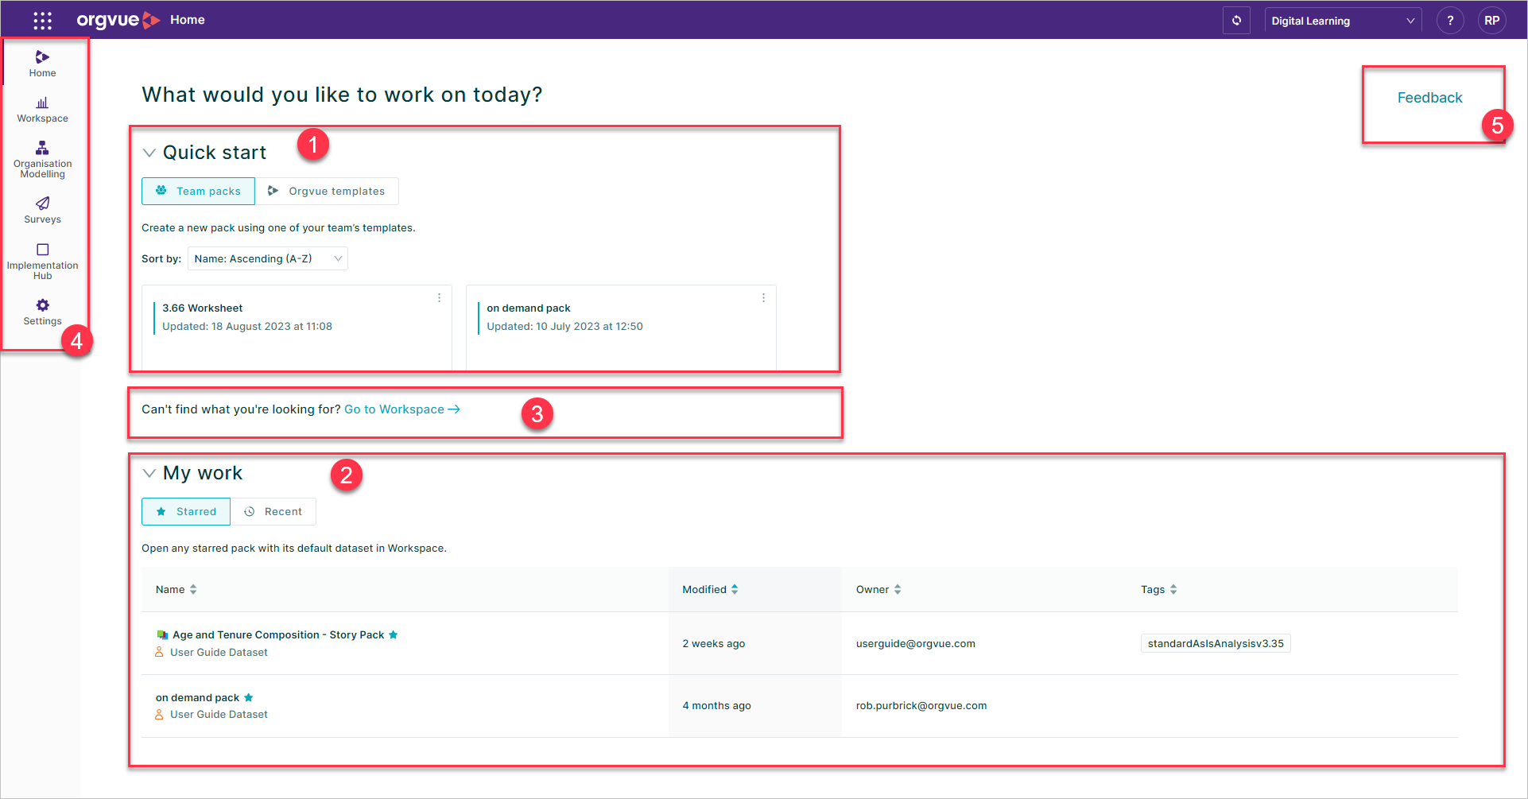Open the Surveys section
The width and height of the screenshot is (1528, 799).
pos(42,209)
